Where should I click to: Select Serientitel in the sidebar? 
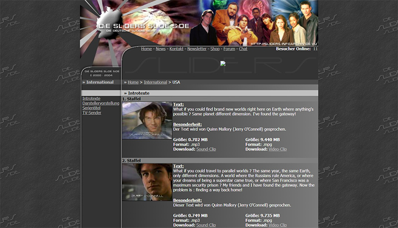pos(91,108)
